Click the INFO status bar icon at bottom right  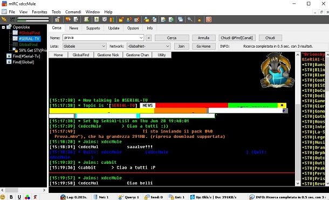point(252,197)
